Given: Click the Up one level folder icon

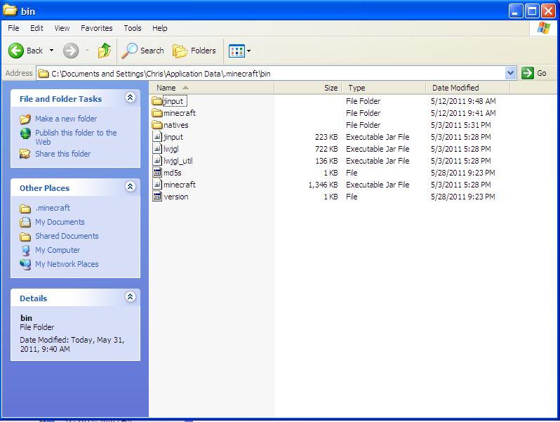Looking at the screenshot, I should pos(105,51).
